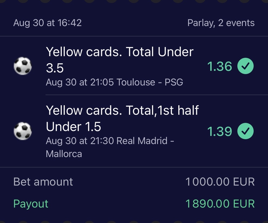Tap the Toulouse team name

point(136,82)
